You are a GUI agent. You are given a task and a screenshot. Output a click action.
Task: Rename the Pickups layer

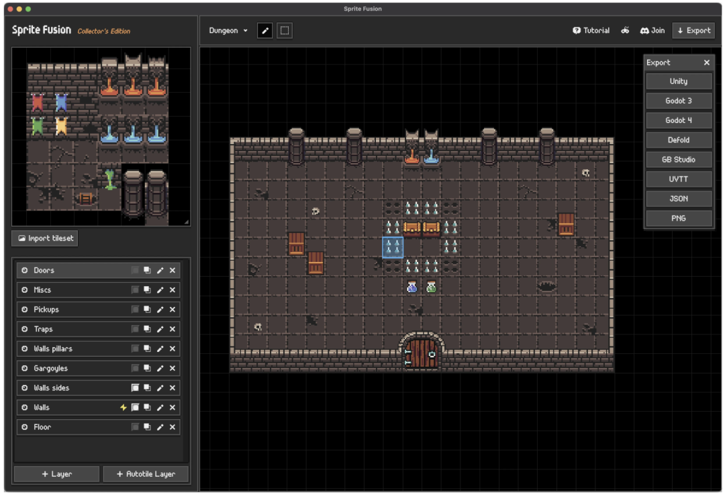pos(160,310)
